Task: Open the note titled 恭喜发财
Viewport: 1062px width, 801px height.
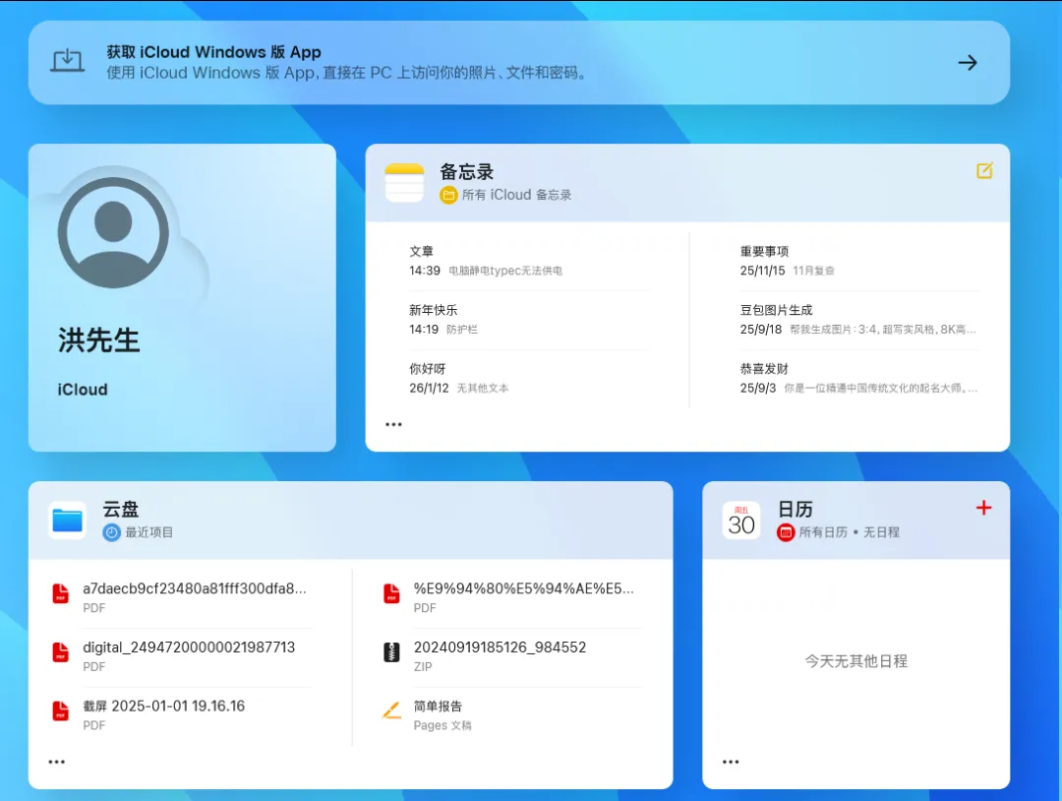Action: click(x=858, y=378)
